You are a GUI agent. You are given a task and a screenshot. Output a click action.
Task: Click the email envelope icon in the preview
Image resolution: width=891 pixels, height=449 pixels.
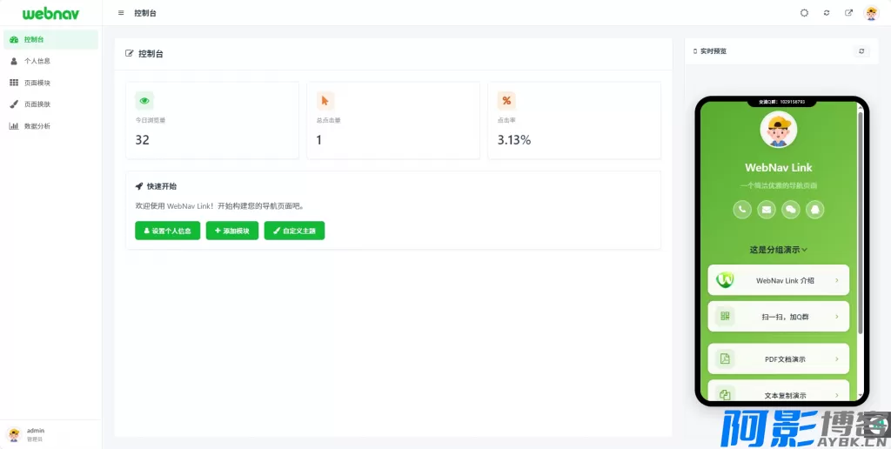pos(767,209)
